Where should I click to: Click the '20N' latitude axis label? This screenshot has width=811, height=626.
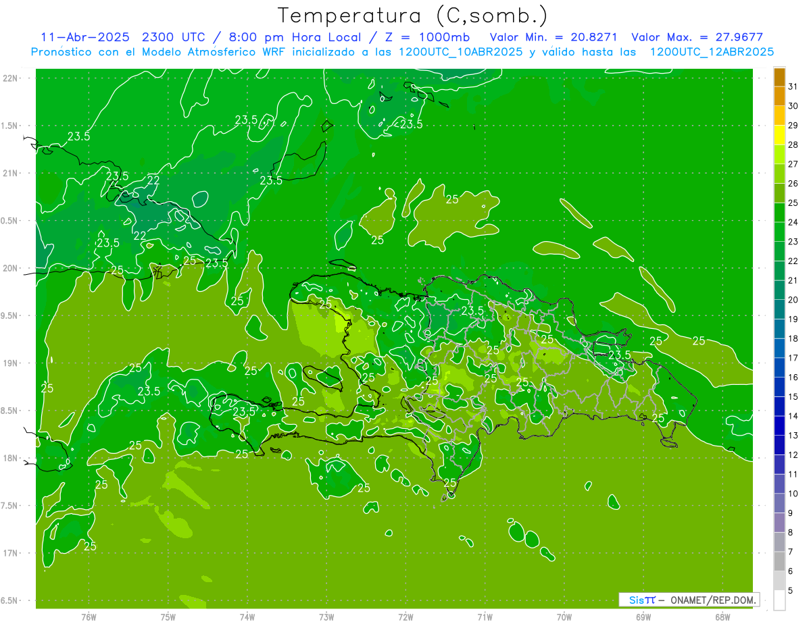[x=10, y=268]
